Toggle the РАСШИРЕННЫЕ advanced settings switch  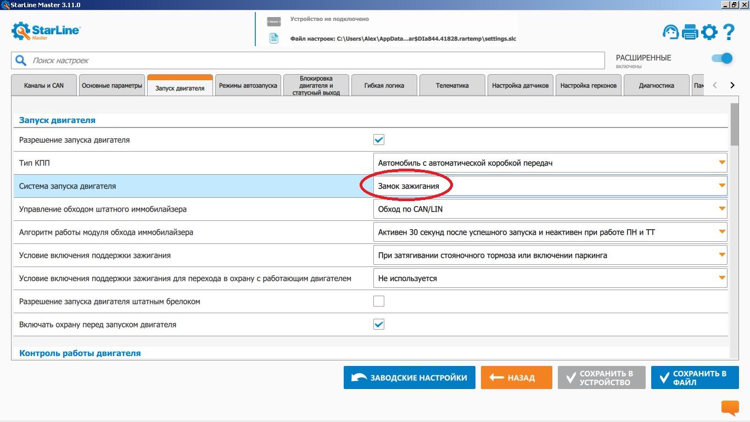pyautogui.click(x=722, y=58)
